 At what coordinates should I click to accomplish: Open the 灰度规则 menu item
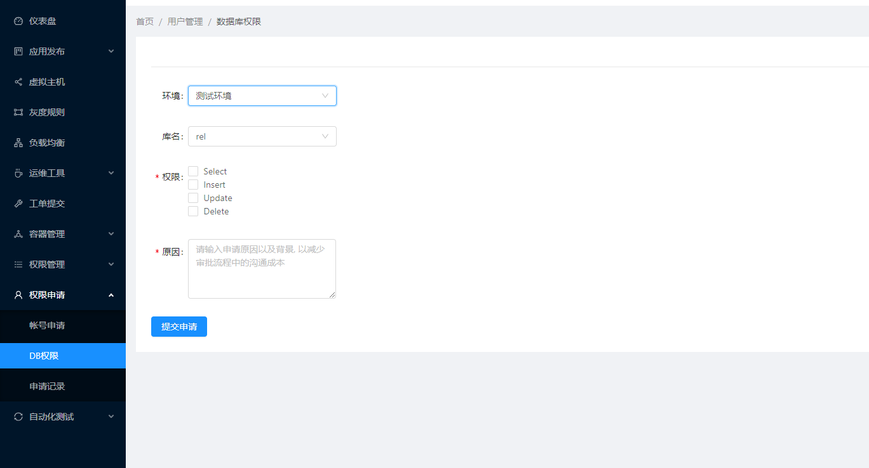(63, 112)
